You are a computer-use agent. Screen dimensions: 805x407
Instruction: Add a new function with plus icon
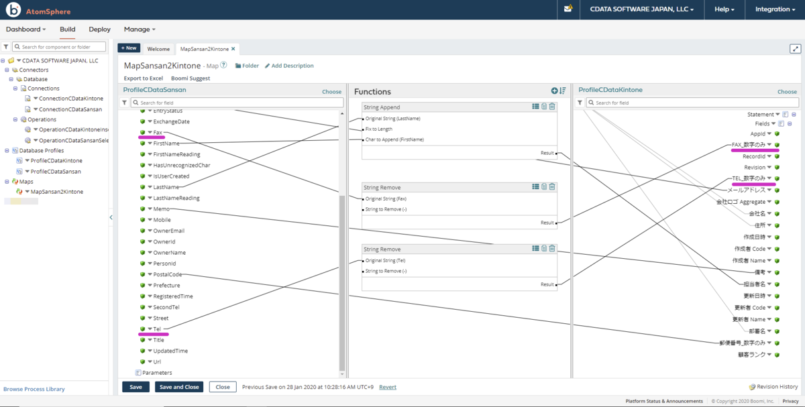click(x=554, y=91)
